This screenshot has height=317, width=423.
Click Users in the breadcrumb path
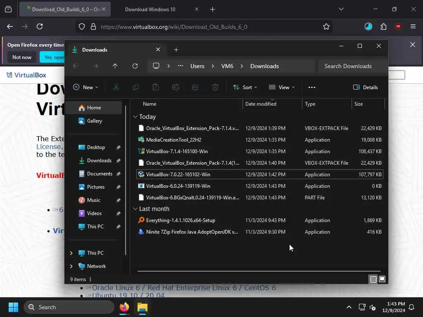197,66
